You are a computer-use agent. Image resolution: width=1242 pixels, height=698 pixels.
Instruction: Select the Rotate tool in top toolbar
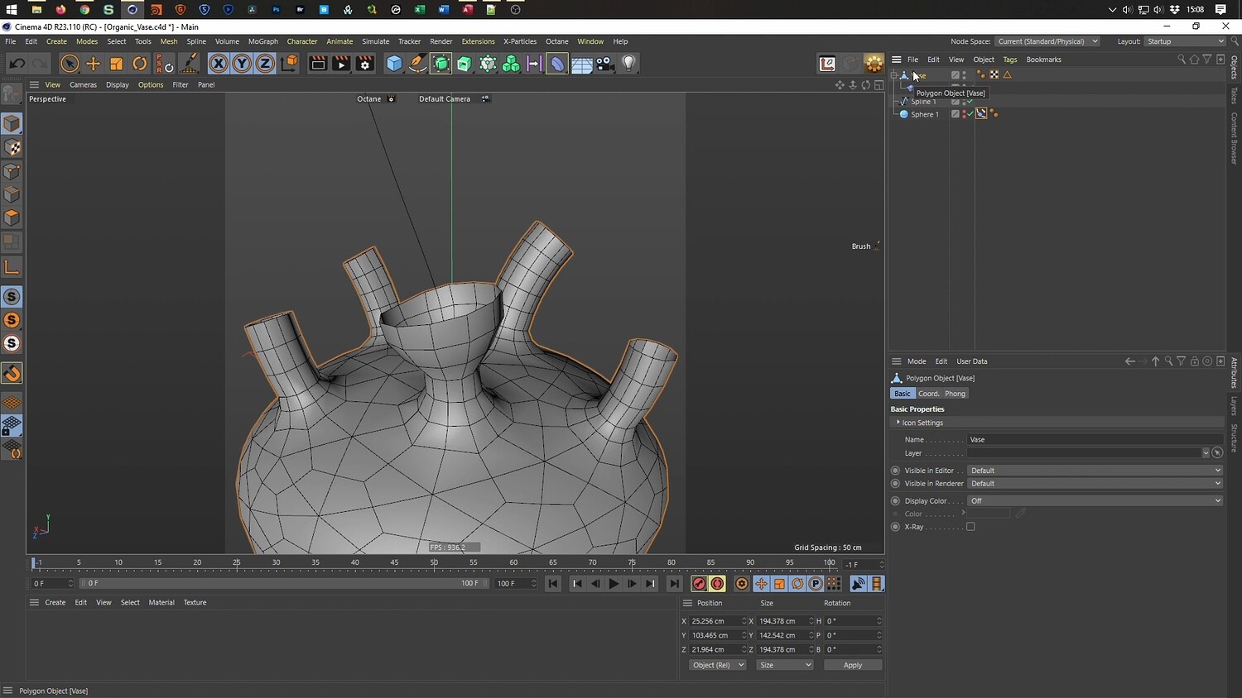(140, 64)
